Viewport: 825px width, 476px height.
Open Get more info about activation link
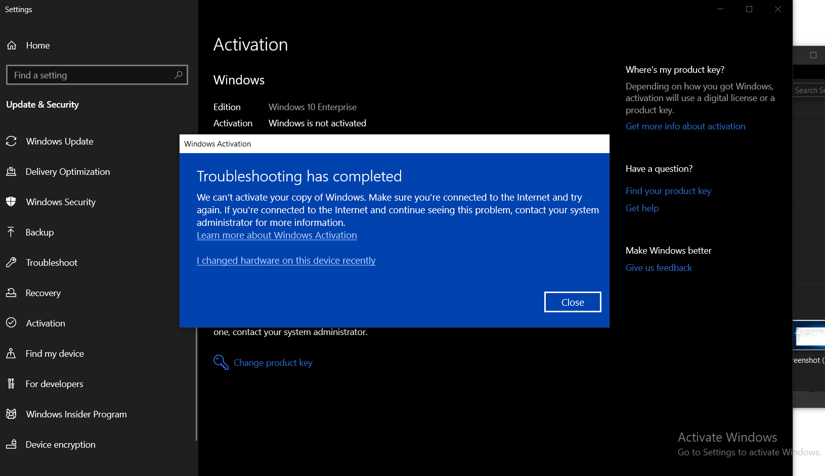[685, 126]
